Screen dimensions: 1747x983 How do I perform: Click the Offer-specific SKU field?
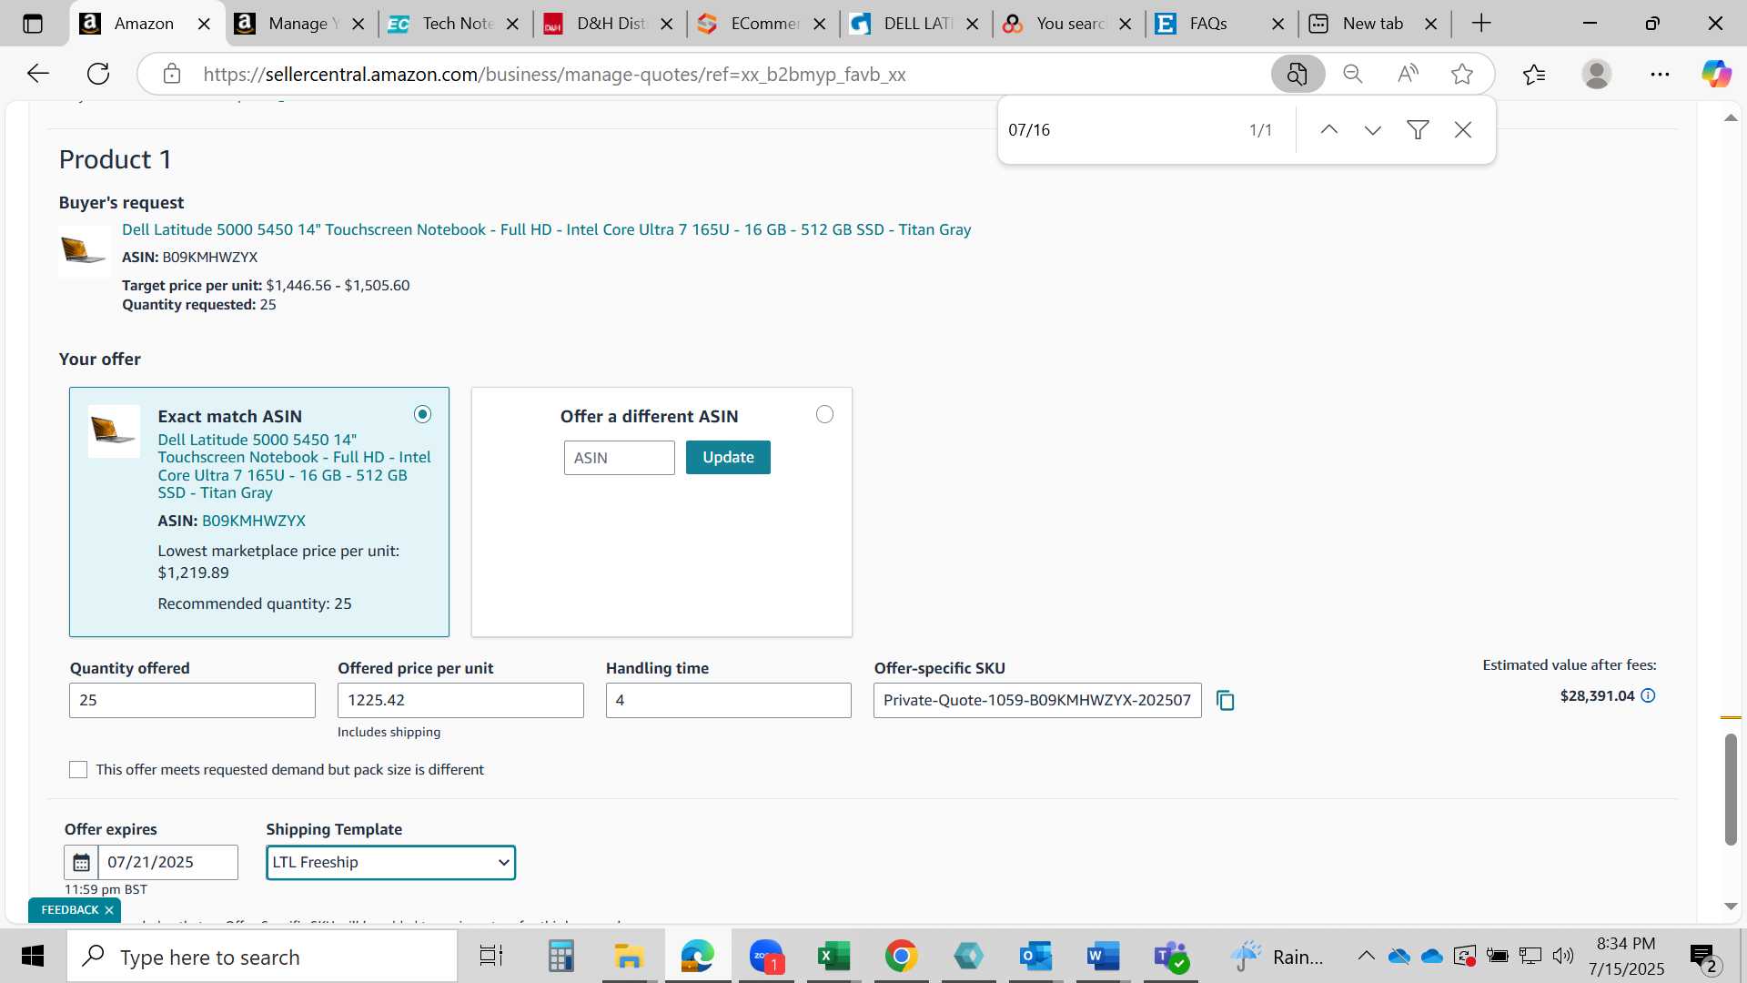tap(1037, 700)
